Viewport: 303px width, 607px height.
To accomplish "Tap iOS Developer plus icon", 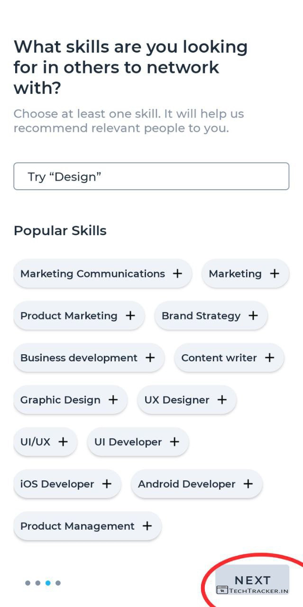I will pos(107,484).
